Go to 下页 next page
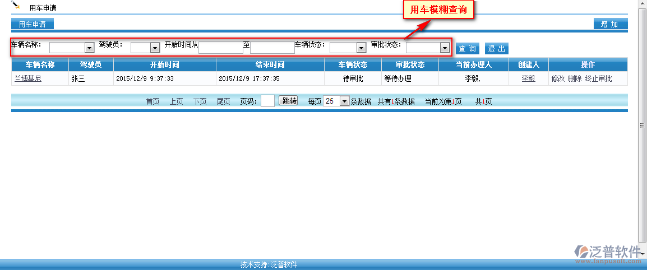Viewport: 647px width, 270px height. click(200, 101)
